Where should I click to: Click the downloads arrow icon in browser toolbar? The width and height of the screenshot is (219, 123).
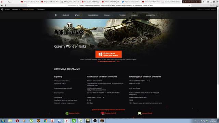pos(217,5)
